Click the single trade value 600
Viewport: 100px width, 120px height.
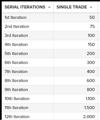point(91,81)
